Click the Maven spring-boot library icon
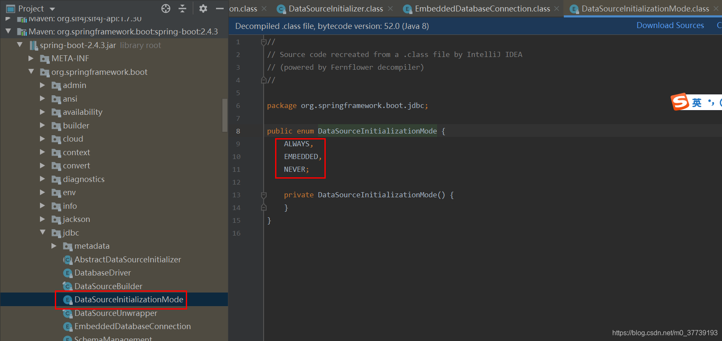 tap(22, 32)
